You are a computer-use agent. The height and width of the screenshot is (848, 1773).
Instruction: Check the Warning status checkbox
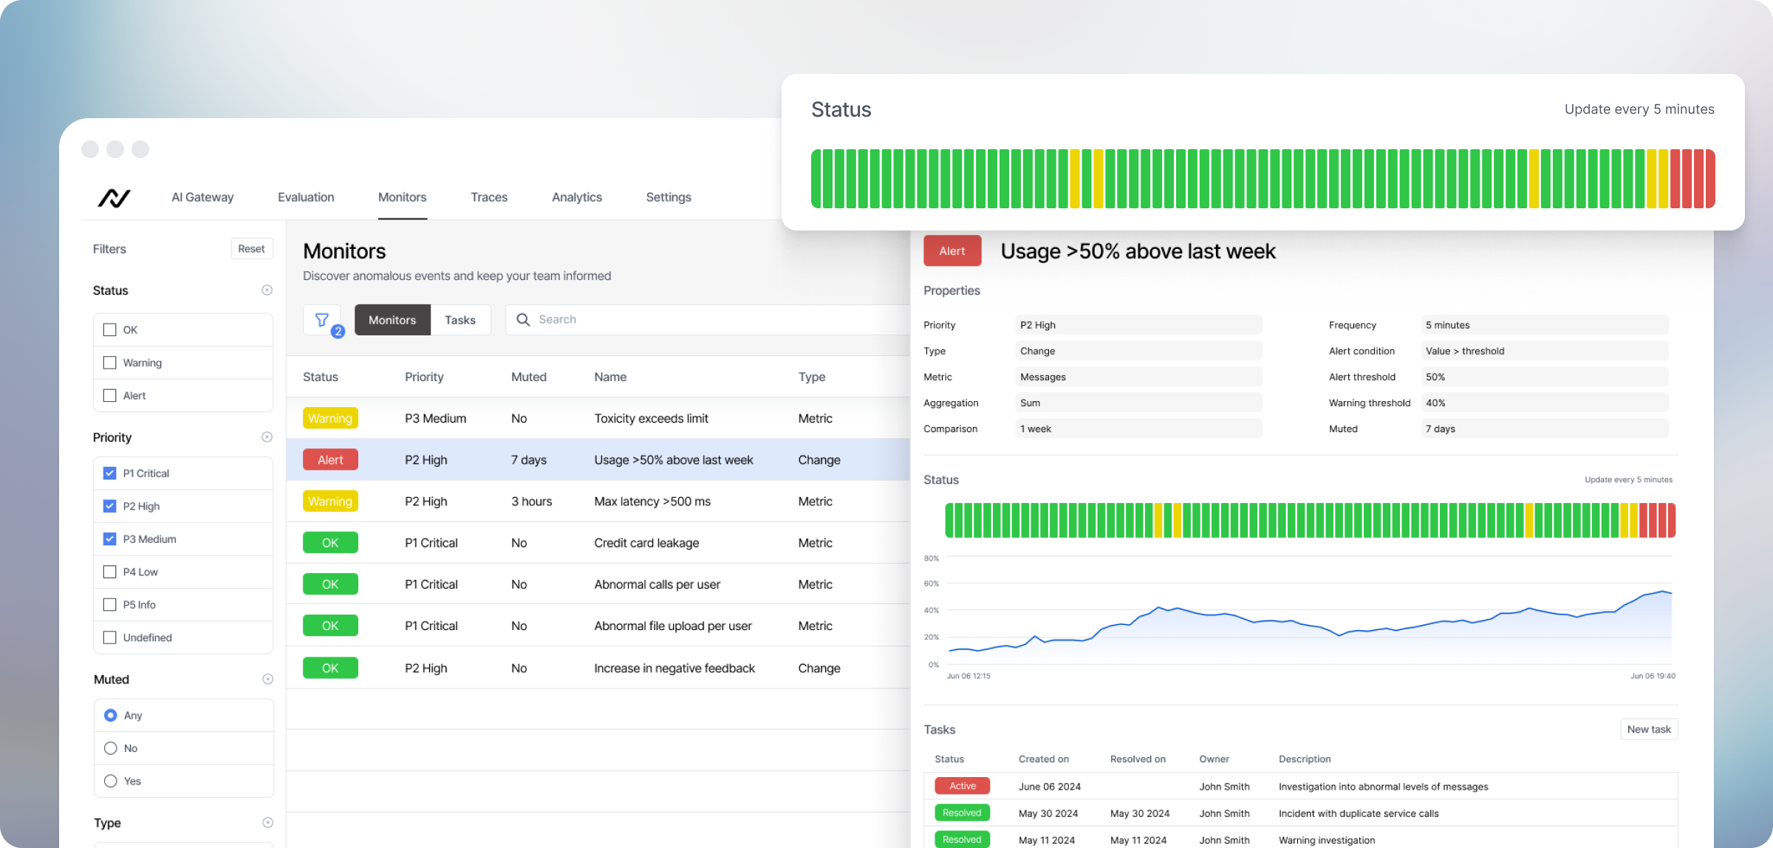tap(110, 363)
